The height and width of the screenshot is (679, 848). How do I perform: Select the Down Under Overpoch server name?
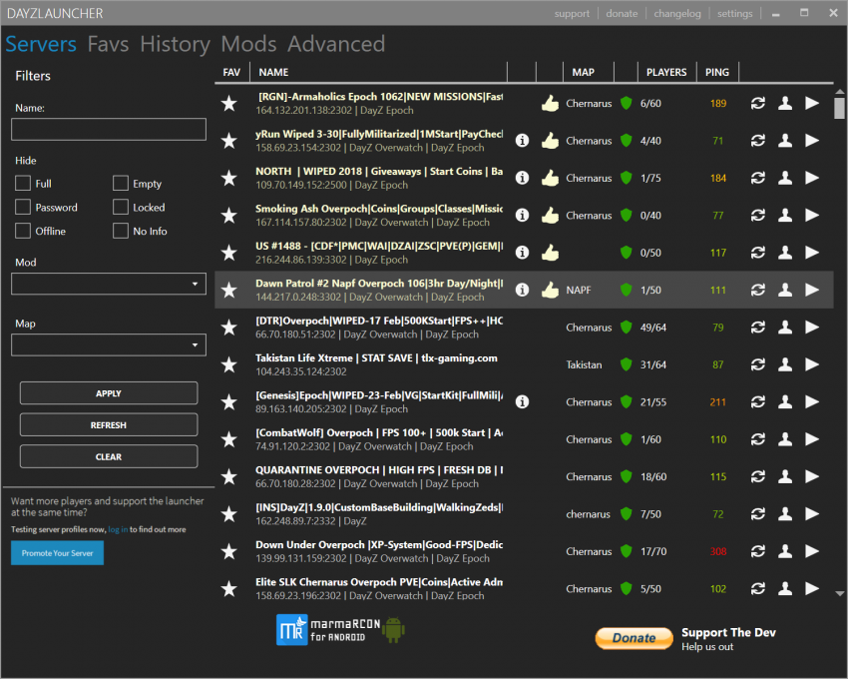coord(379,545)
